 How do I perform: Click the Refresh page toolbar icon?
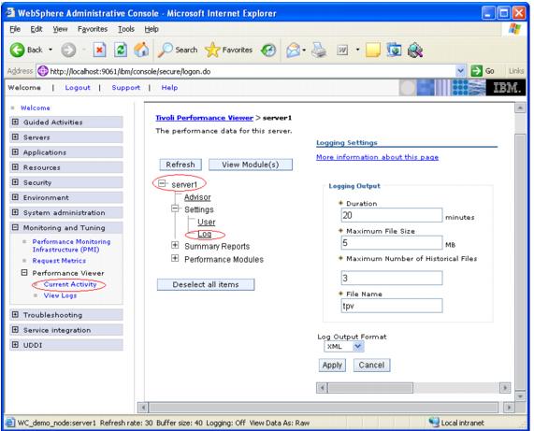(x=121, y=50)
